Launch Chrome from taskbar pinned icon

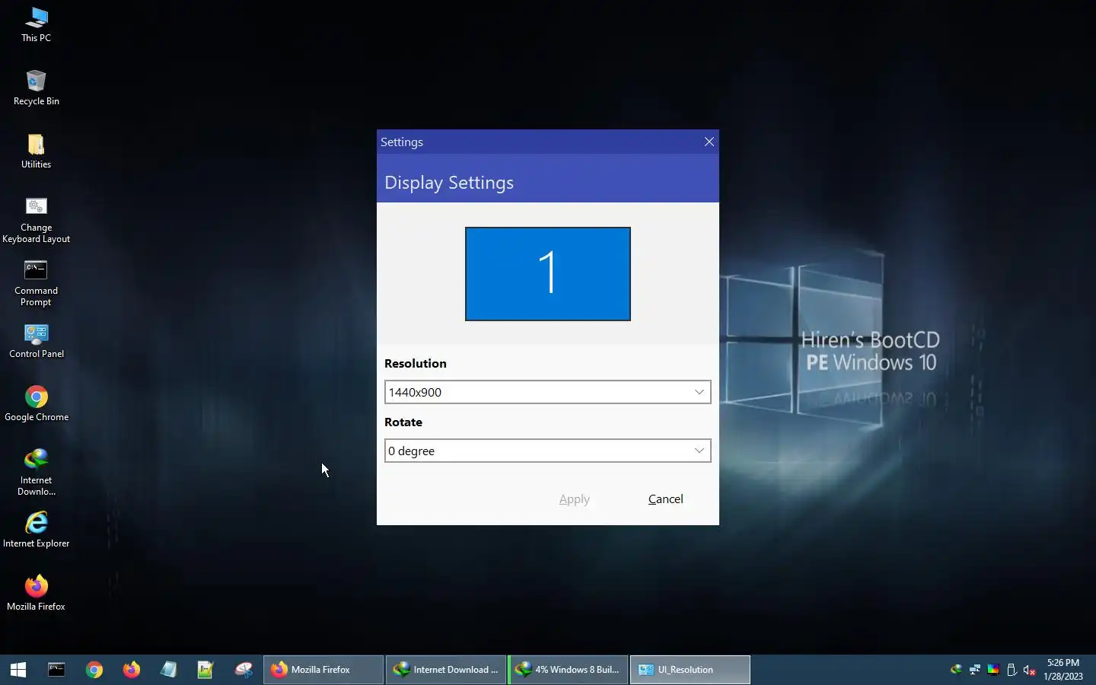tap(94, 670)
